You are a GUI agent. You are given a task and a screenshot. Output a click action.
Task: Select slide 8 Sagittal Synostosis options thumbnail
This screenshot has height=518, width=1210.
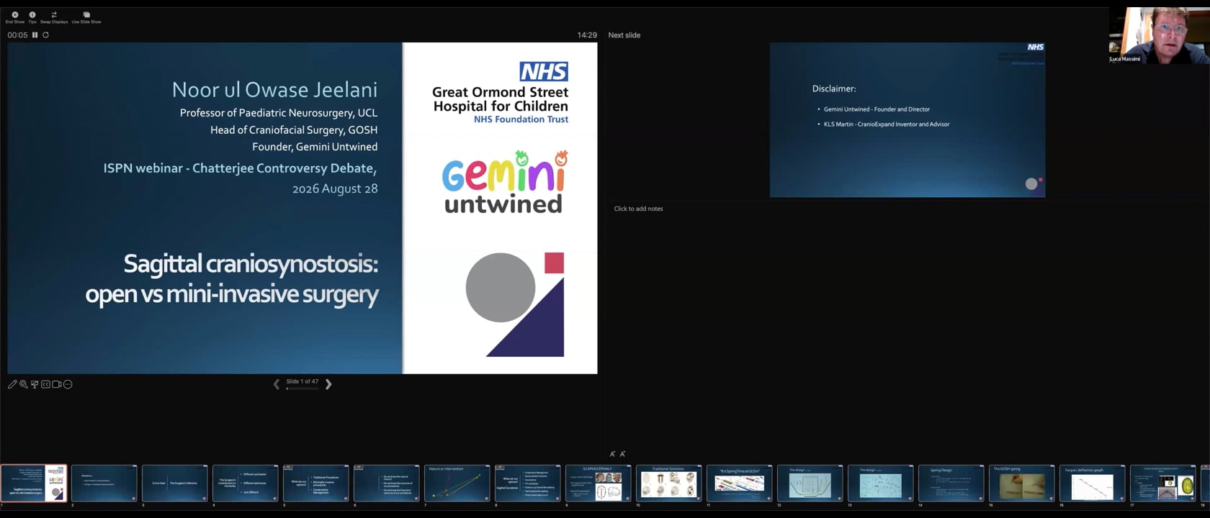coord(528,483)
